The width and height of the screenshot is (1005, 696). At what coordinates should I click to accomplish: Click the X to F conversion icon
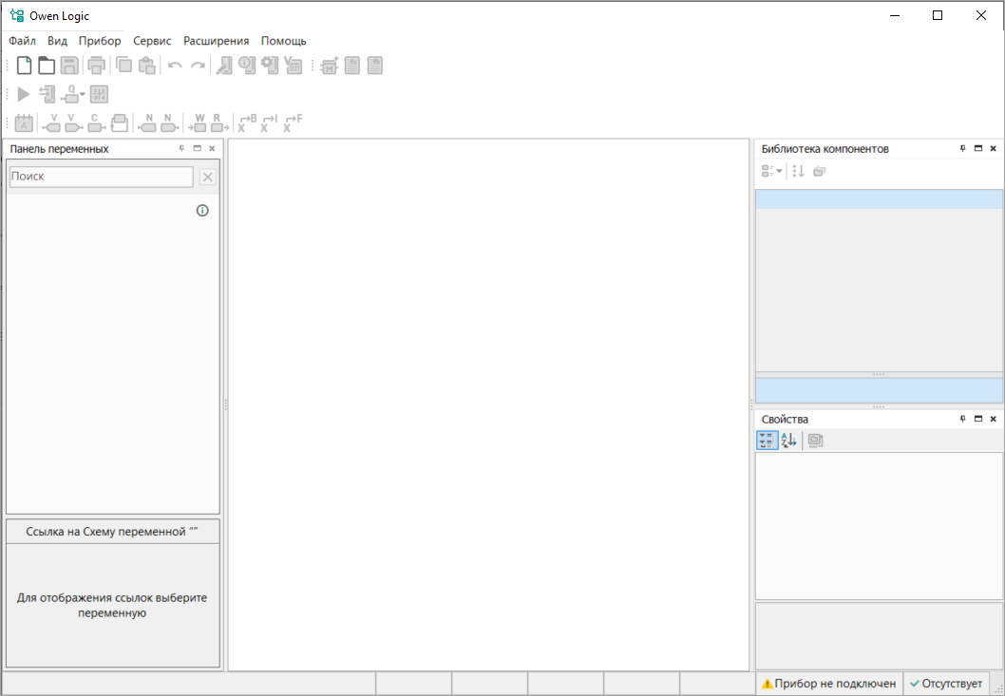click(x=293, y=123)
